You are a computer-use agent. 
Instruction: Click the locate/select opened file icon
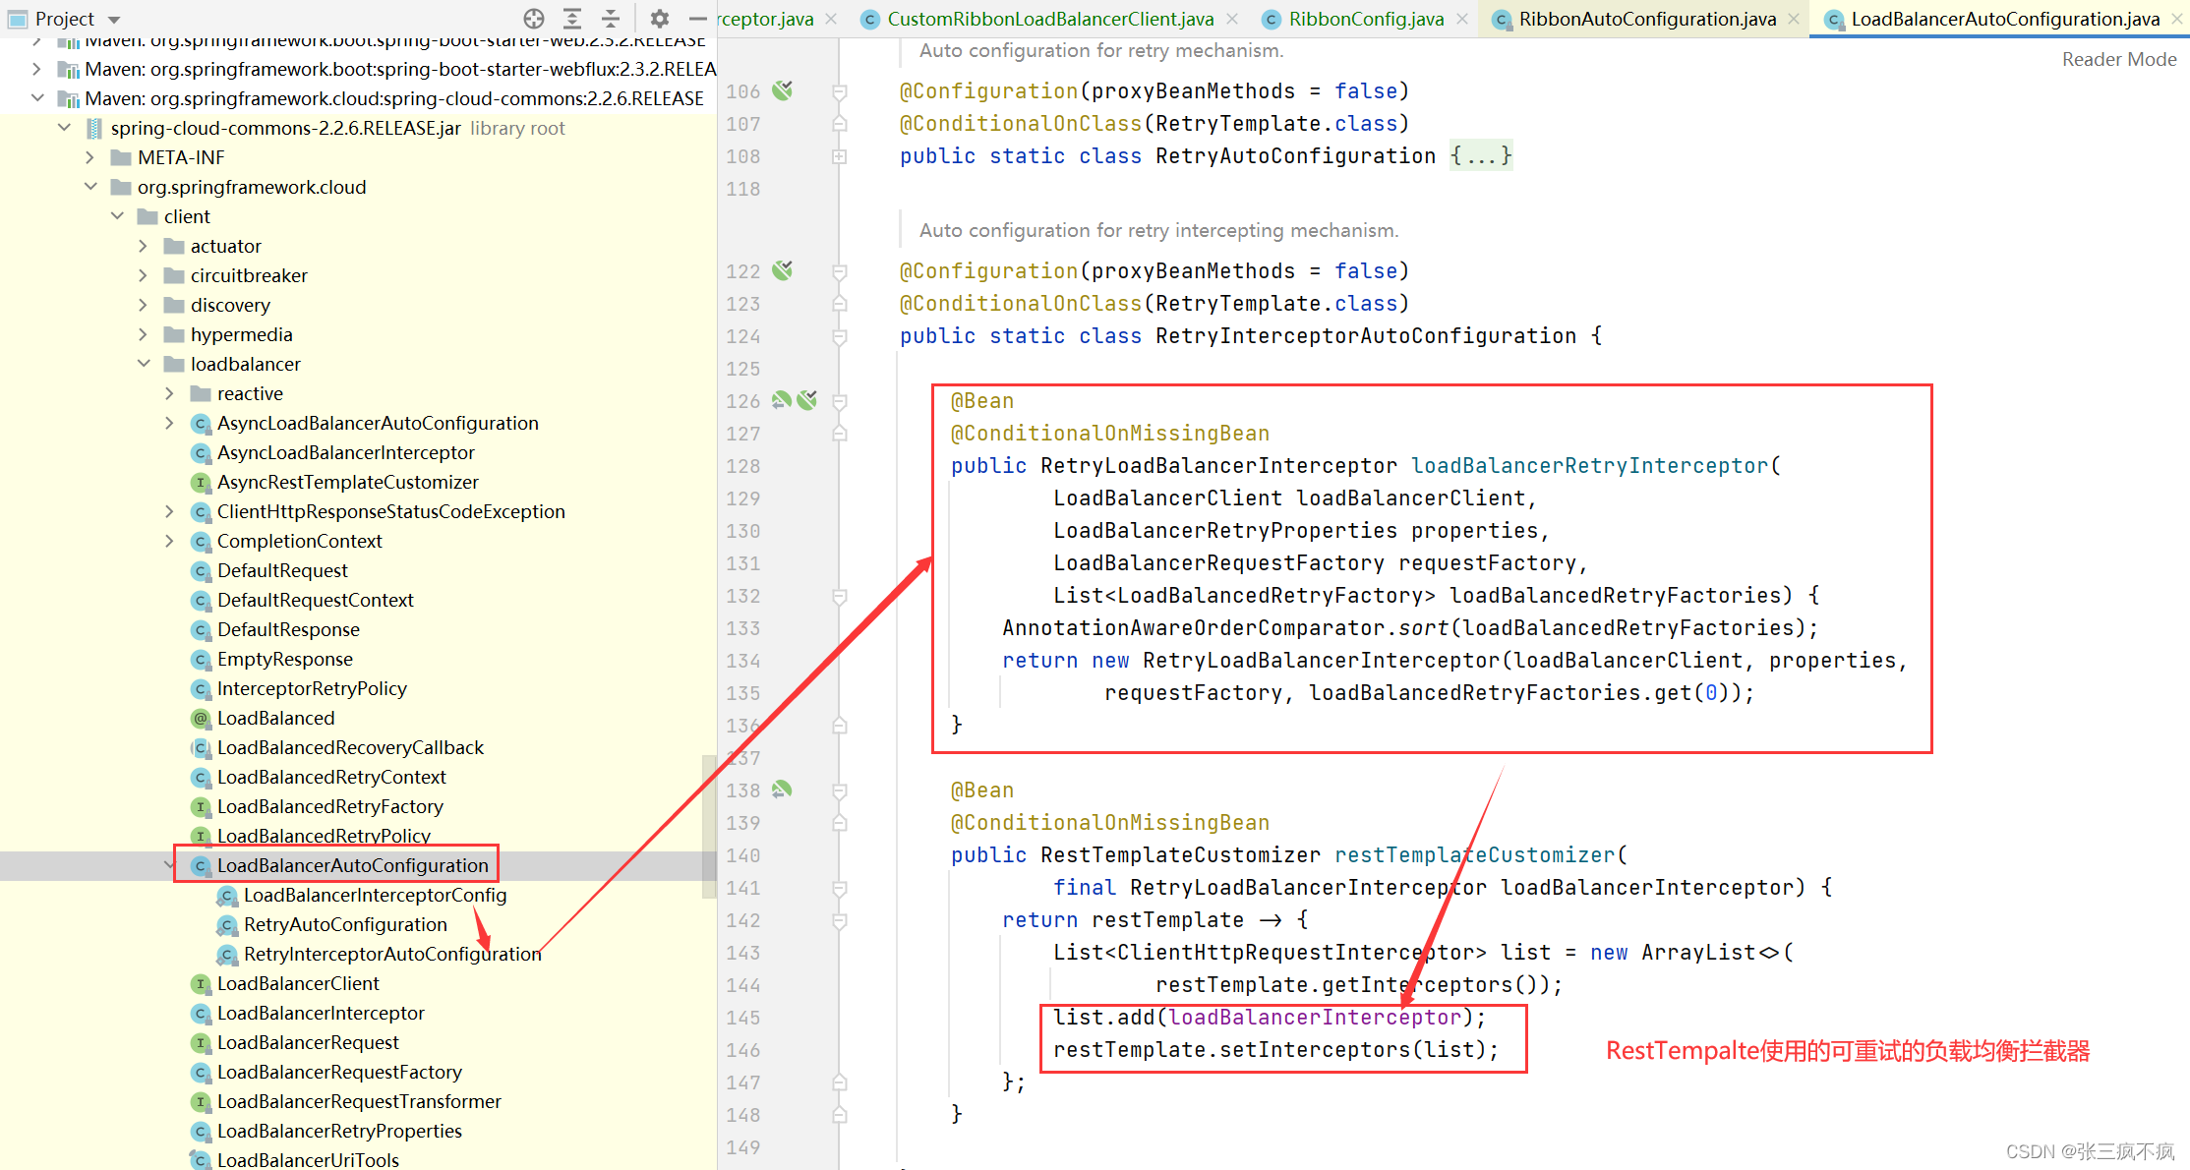click(534, 19)
